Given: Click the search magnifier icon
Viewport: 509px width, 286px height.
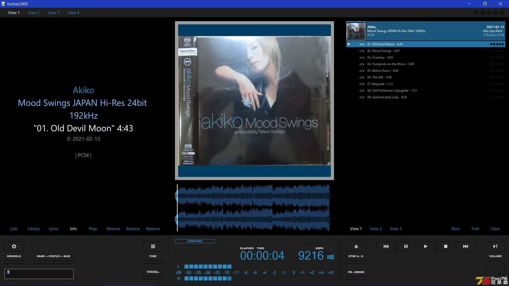Looking at the screenshot, I should point(8,272).
